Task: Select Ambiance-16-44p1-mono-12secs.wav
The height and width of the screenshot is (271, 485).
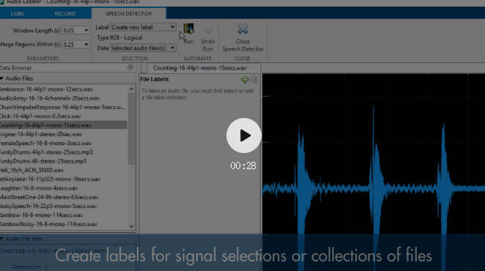Action: click(46, 89)
